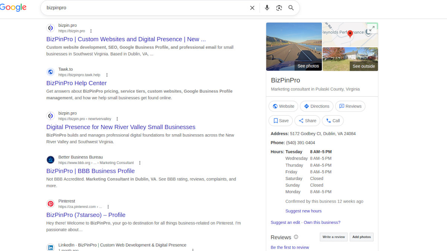Expand the map with expand arrows icon
Viewport: 447px width, 251px height.
click(372, 29)
